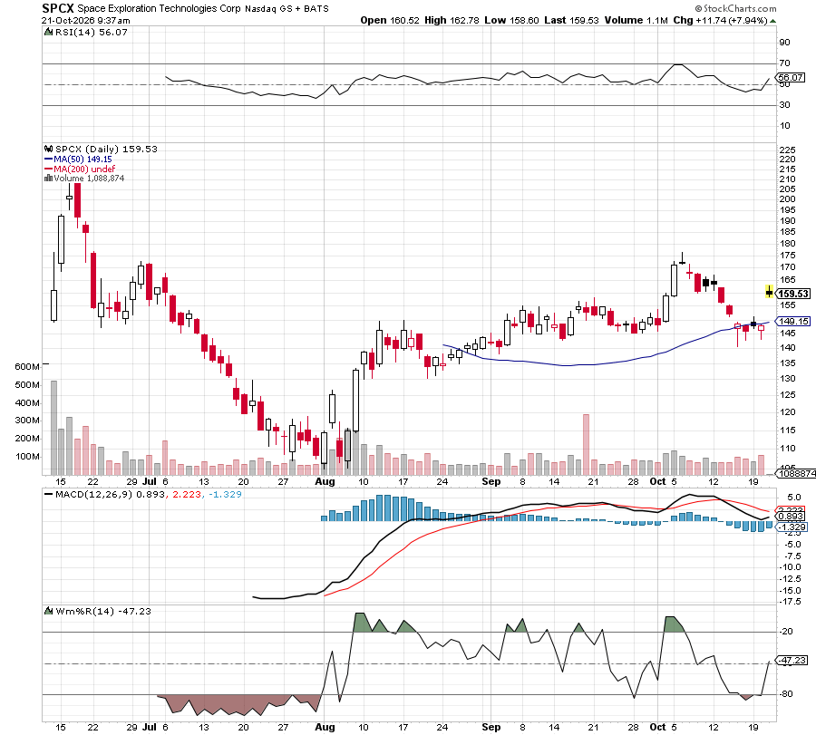Click the Chg +11.74 (+7.94%) value
816x735 pixels.
coord(720,20)
